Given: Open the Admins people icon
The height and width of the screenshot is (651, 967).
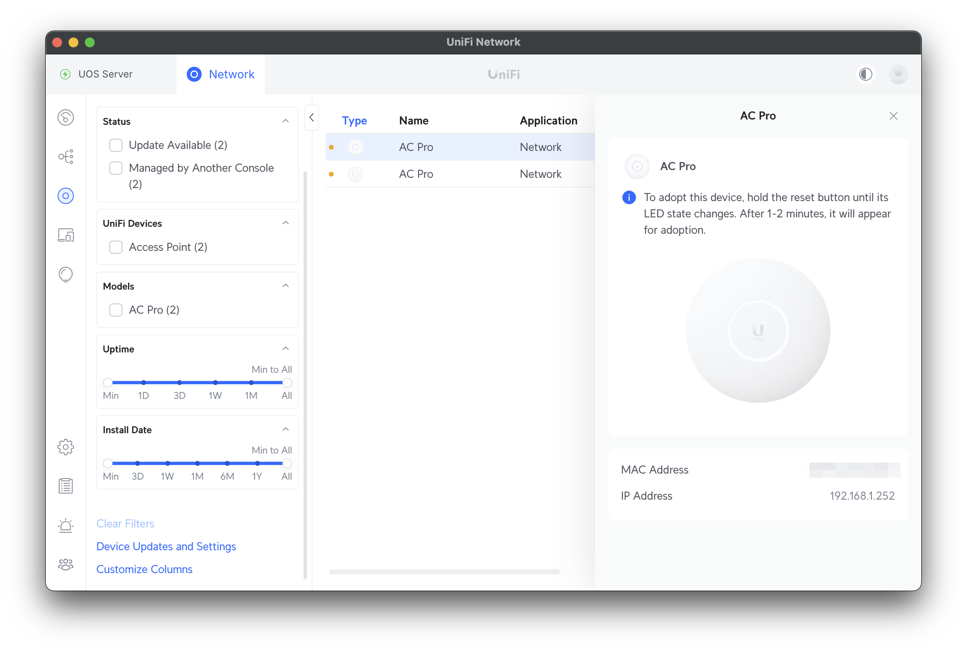Looking at the screenshot, I should coord(66,564).
